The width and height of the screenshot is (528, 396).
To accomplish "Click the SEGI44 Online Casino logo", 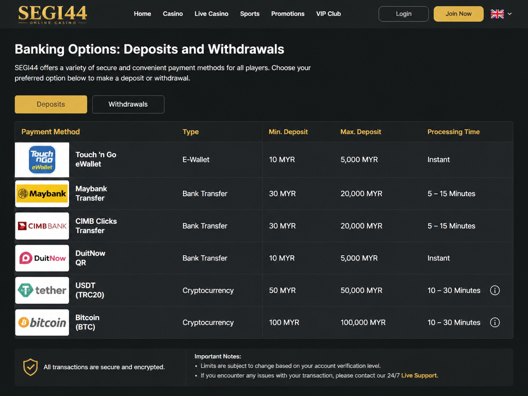I will point(53,15).
